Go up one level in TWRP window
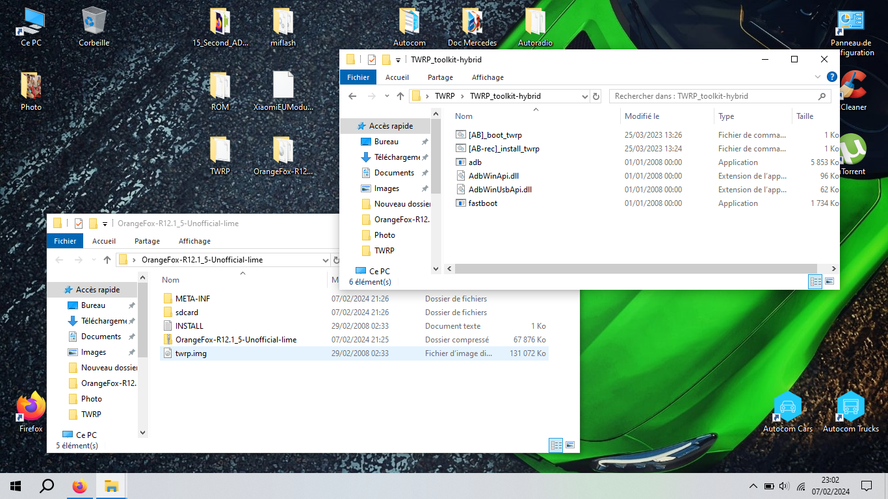The image size is (888, 499). [400, 96]
